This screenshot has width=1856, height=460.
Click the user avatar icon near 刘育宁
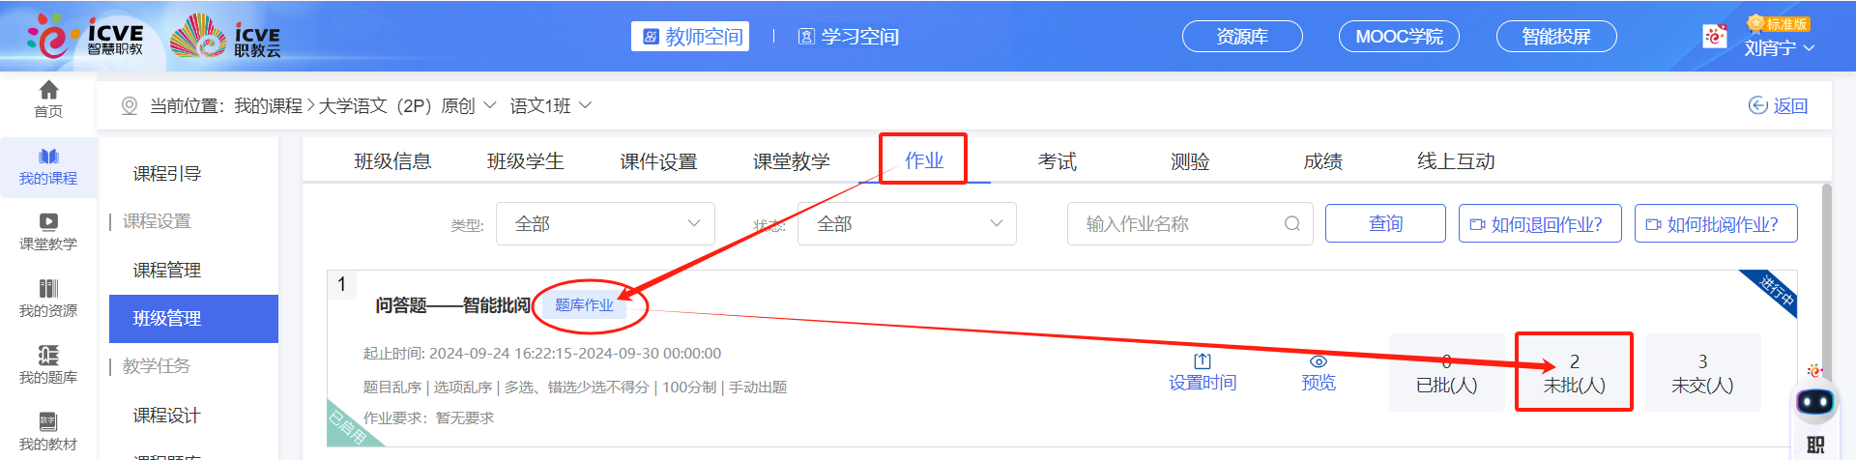point(1715,36)
